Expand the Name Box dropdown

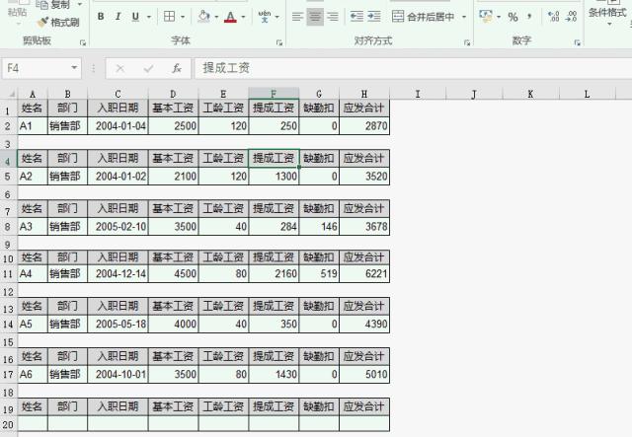click(74, 68)
